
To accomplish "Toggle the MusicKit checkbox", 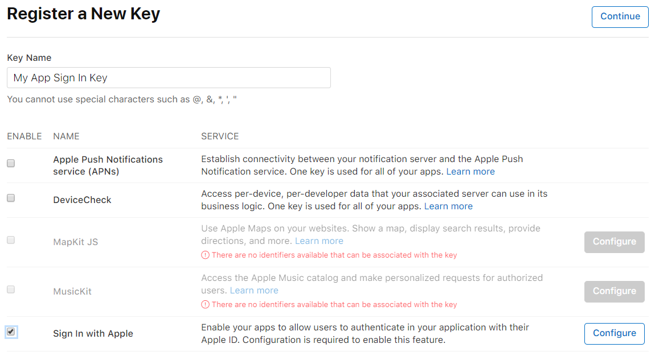I will [11, 289].
